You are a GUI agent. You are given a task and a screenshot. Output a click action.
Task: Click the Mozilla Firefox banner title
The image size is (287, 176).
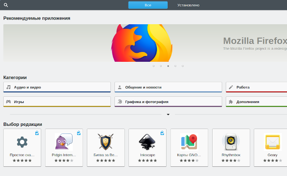tap(255, 41)
